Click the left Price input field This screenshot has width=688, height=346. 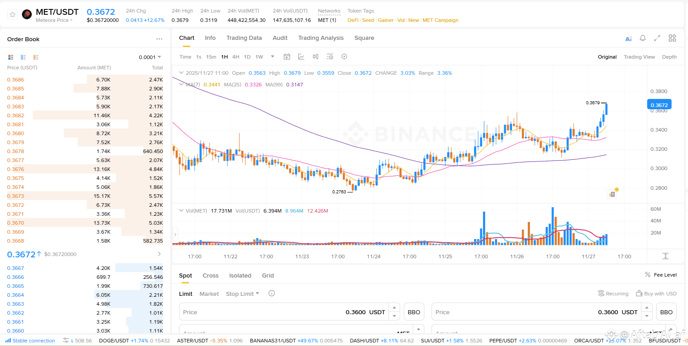pyautogui.click(x=284, y=312)
